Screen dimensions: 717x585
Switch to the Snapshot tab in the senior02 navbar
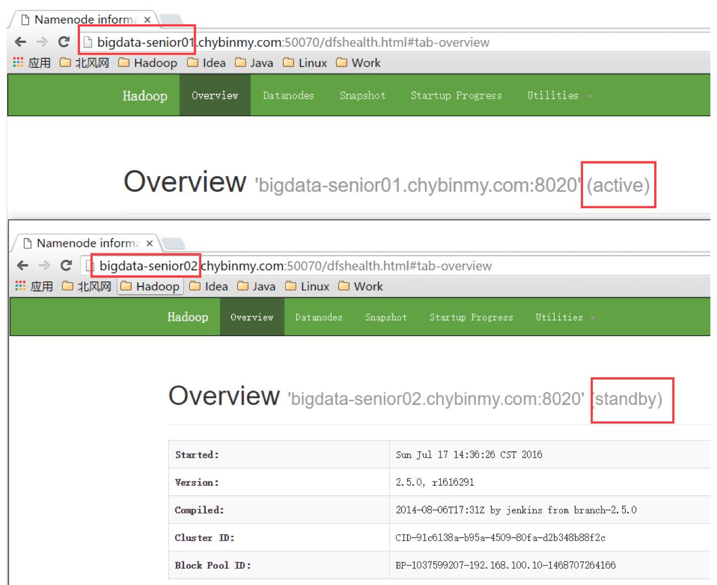pos(386,317)
